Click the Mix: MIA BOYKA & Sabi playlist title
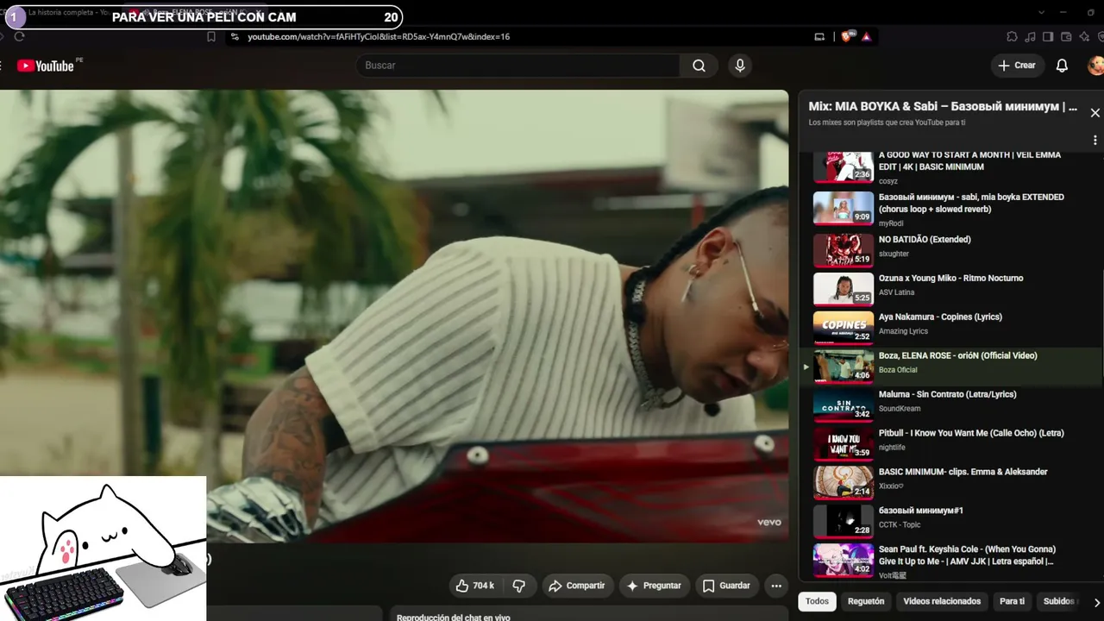Screen dimensions: 1104x621 pyautogui.click(x=943, y=107)
